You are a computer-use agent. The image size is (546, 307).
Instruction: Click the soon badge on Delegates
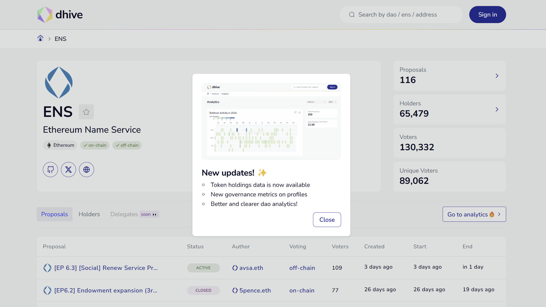point(149,214)
